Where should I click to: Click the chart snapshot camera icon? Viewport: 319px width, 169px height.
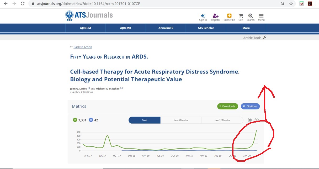249,120
